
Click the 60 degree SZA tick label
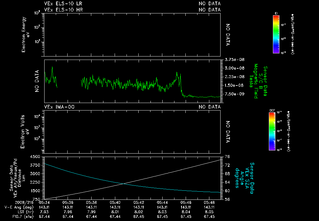227,191
